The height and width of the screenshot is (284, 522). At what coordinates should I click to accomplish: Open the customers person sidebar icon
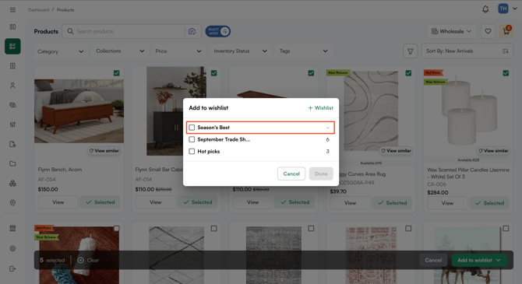click(x=12, y=86)
